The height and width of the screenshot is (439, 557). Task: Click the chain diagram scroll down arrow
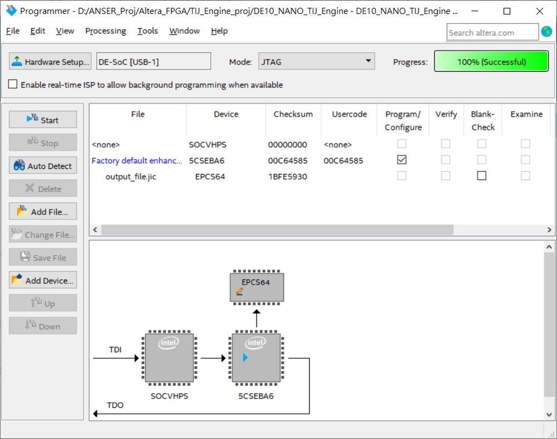549,414
